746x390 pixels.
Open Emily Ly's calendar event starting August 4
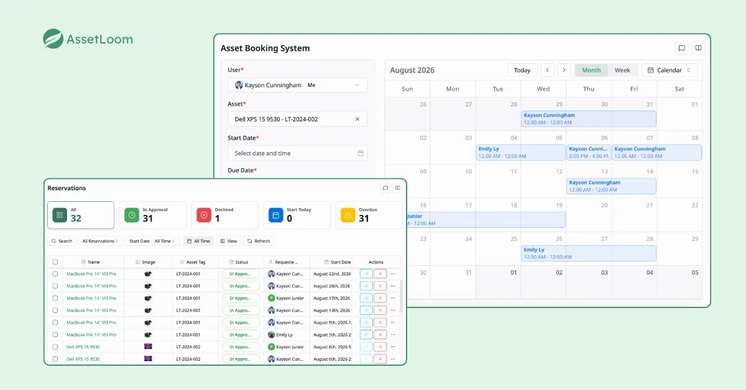tap(521, 153)
